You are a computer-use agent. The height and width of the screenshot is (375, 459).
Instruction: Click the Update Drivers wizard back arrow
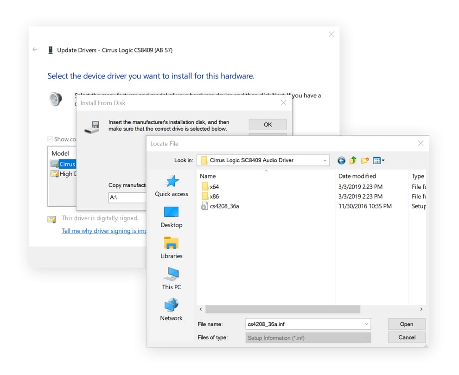tap(35, 49)
